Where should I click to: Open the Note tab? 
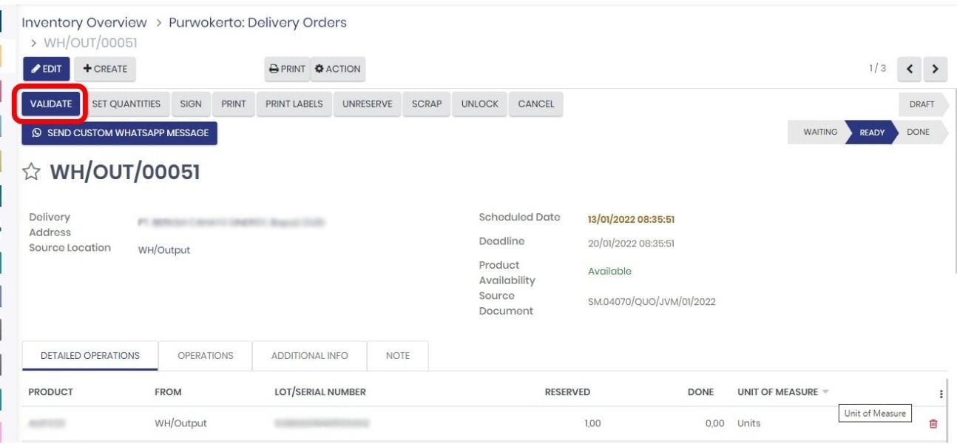398,356
